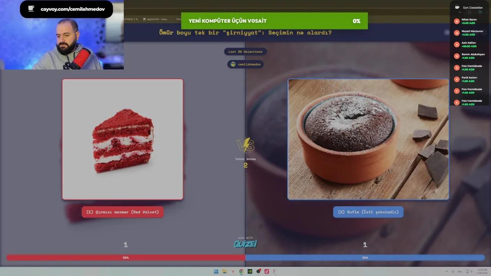Click the cemilahmedov user chip
Viewport: 491px width, 276px height.
pos(245,64)
